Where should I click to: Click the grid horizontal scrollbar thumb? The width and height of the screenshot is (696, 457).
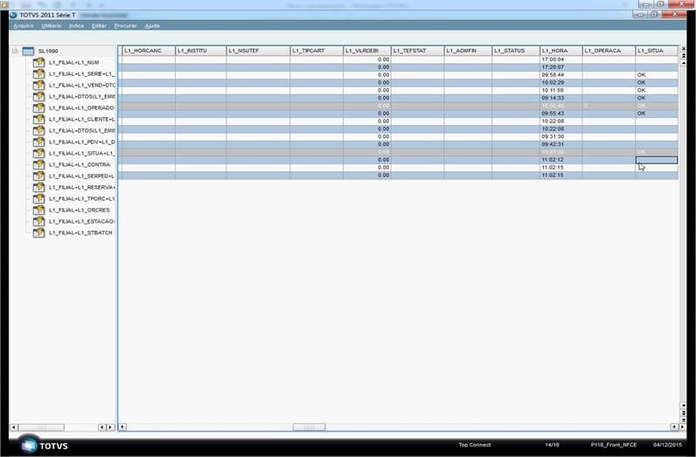pos(309,426)
